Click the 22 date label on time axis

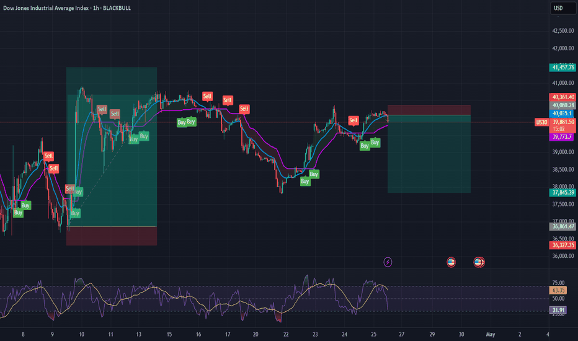click(x=286, y=334)
